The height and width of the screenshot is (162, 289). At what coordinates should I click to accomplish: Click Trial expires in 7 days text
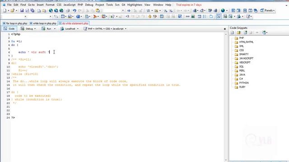(x=189, y=5)
